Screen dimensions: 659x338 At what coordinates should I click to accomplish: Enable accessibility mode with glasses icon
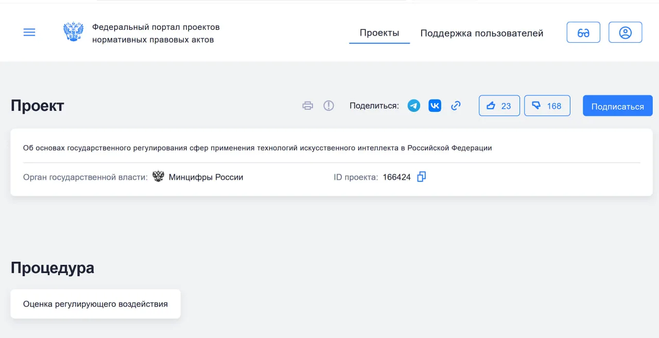[x=583, y=32]
